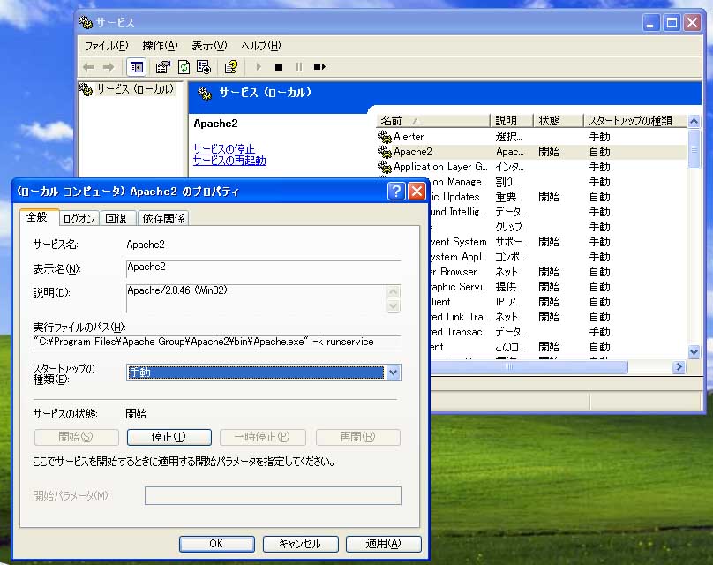713x565 pixels.
Task: Click the IP ア... description cell
Action: tap(508, 302)
